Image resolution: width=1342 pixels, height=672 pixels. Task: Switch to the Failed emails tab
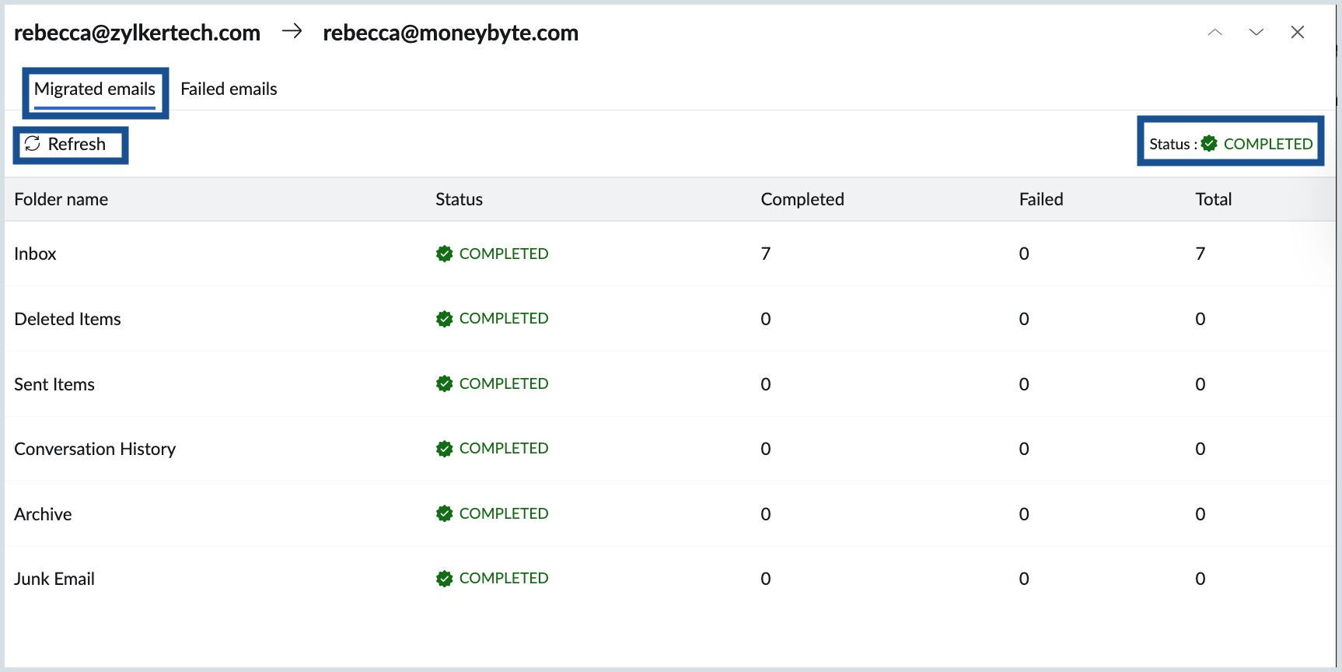(229, 89)
